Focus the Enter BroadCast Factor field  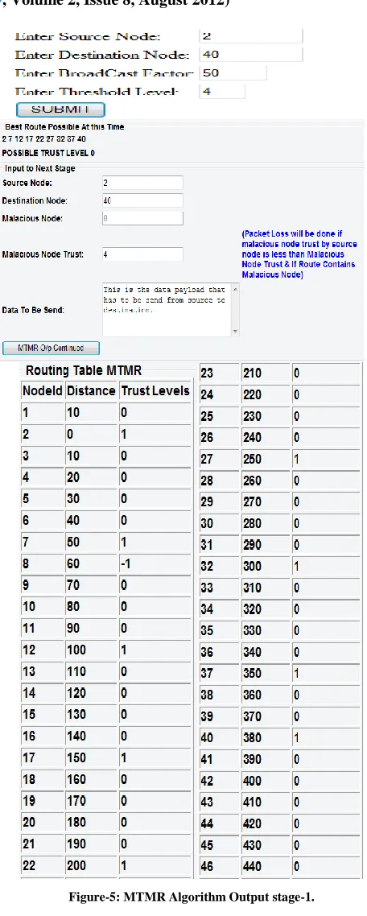[x=233, y=73]
